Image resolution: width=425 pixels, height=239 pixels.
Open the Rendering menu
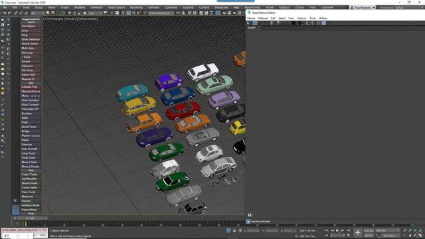[136, 7]
